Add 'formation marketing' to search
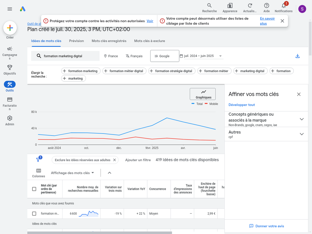312x234 pixels. pyautogui.click(x=81, y=71)
